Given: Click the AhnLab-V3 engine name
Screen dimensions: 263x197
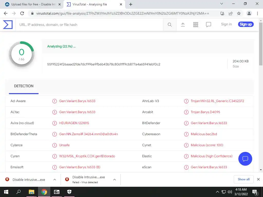Looking at the screenshot, I should [x=151, y=101].
